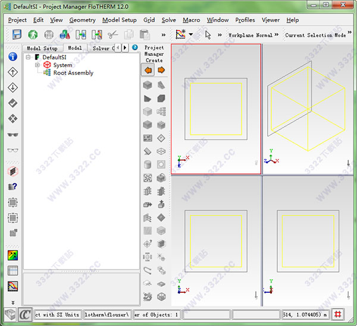Click the grid question mark icon

12,186
